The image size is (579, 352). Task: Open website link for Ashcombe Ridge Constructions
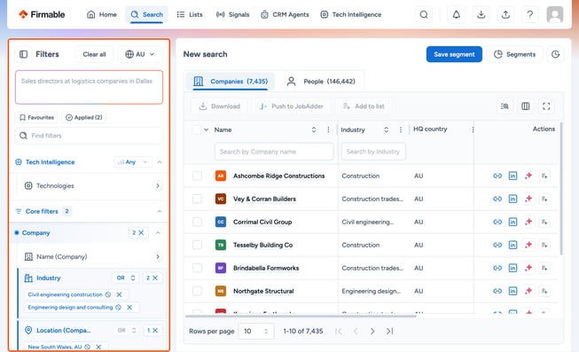pos(497,176)
